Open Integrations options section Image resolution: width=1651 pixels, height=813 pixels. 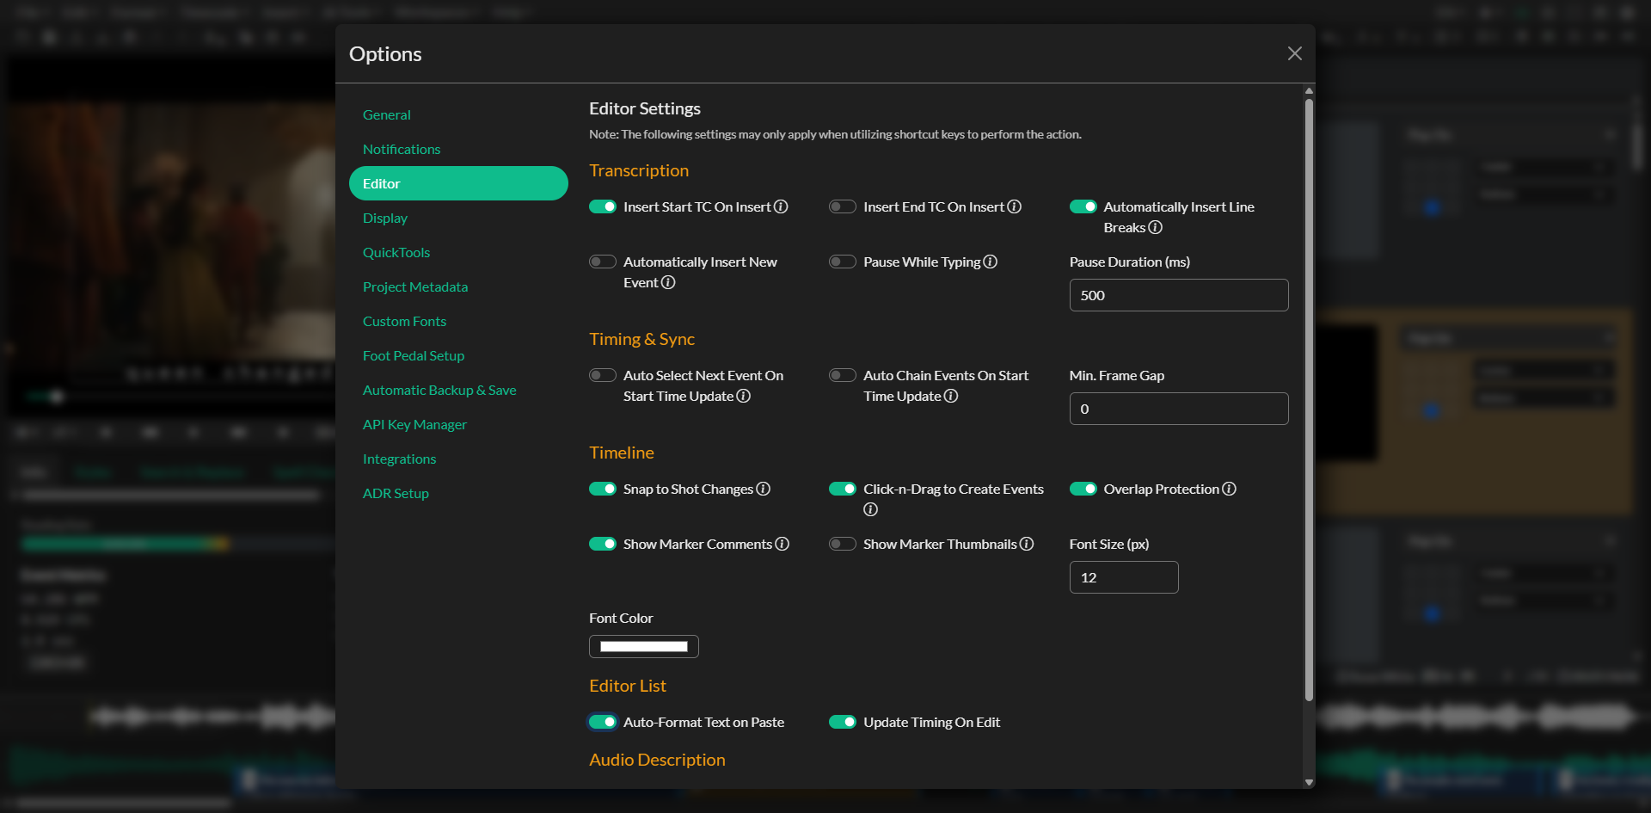[458, 459]
